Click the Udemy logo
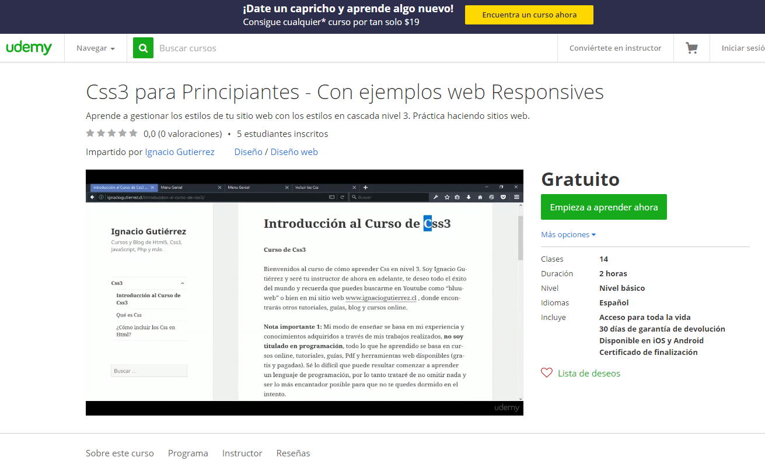 pyautogui.click(x=29, y=48)
